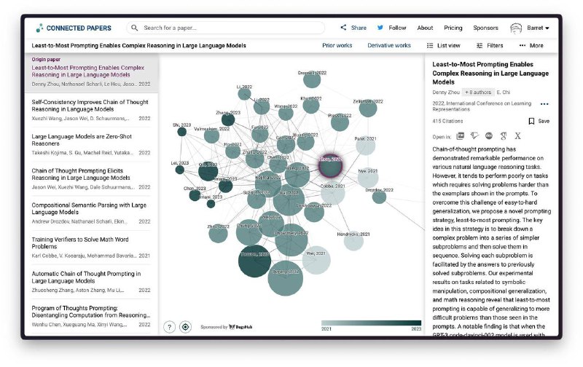The image size is (583, 367).
Task: Open paper via DOI icon
Action: click(x=488, y=135)
